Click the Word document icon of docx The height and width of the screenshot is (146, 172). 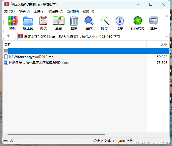[6, 62]
